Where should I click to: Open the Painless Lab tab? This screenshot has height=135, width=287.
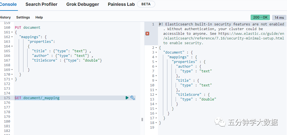[121, 4]
